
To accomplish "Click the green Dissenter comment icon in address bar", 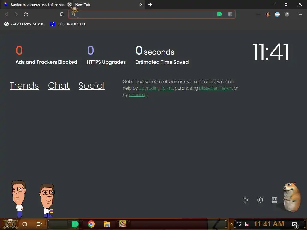I will [x=219, y=14].
